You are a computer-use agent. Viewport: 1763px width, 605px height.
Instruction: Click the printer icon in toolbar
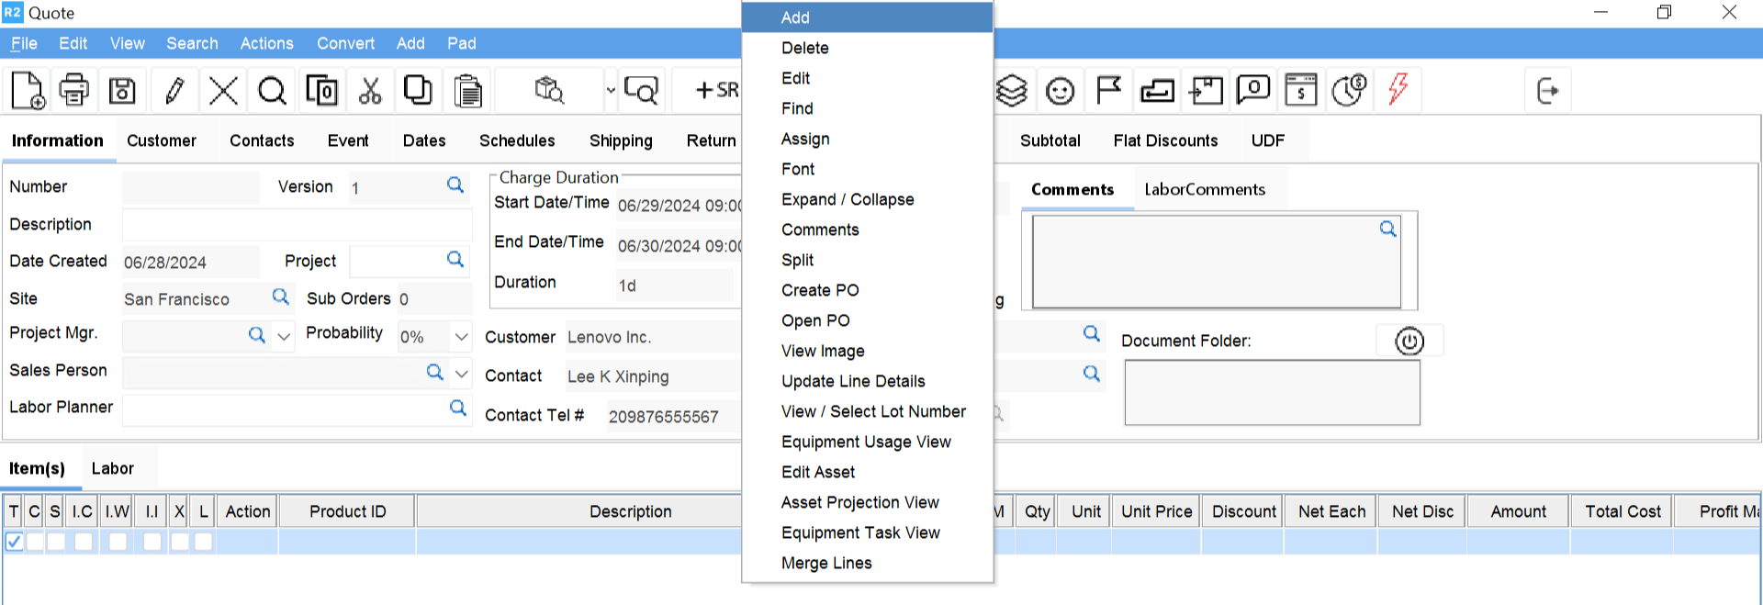click(74, 90)
